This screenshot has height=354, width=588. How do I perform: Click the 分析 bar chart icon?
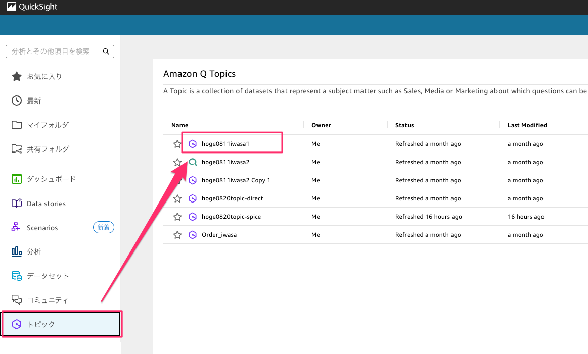[x=17, y=251]
